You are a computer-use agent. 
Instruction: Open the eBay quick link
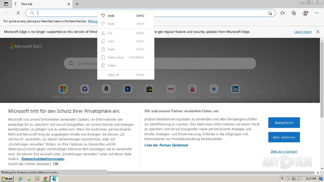tap(149, 92)
